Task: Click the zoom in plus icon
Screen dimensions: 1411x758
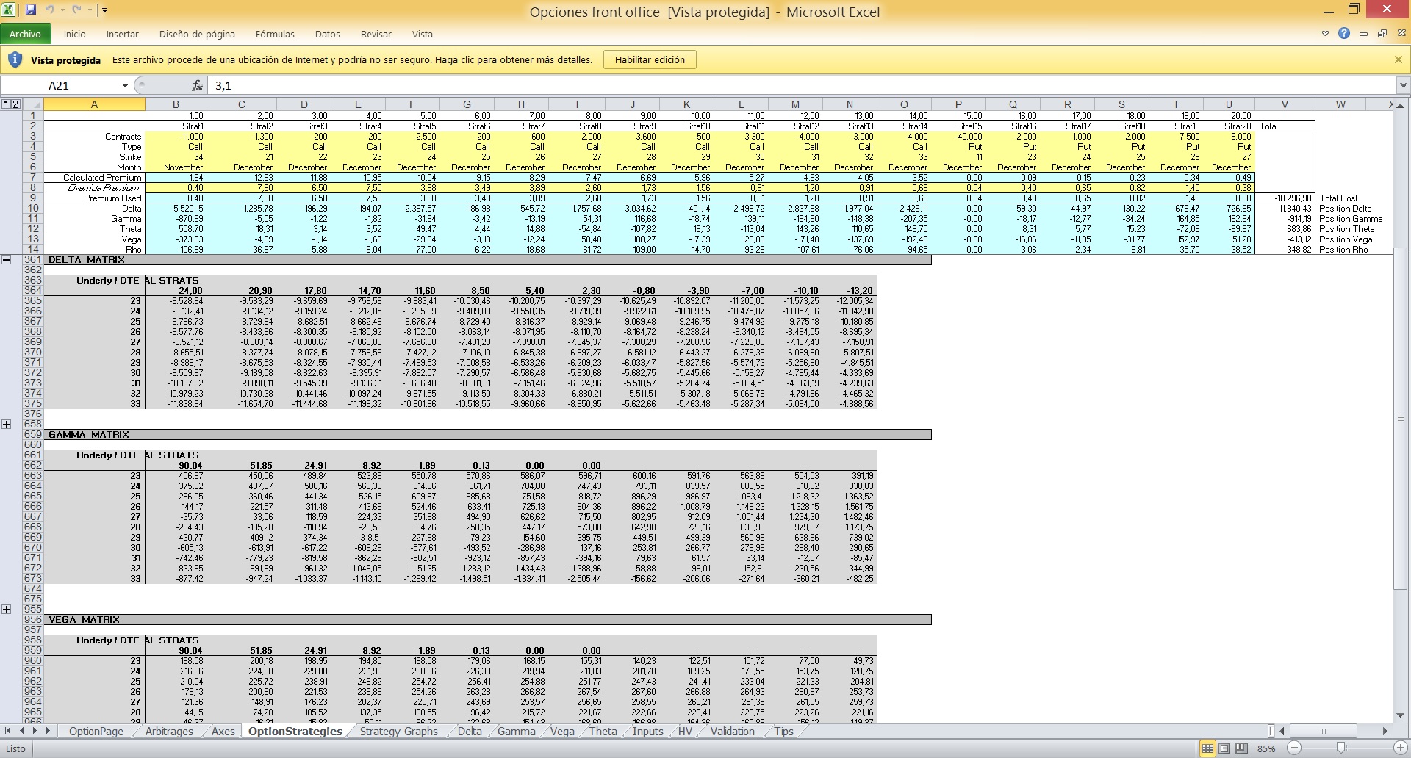Action: click(x=1400, y=748)
